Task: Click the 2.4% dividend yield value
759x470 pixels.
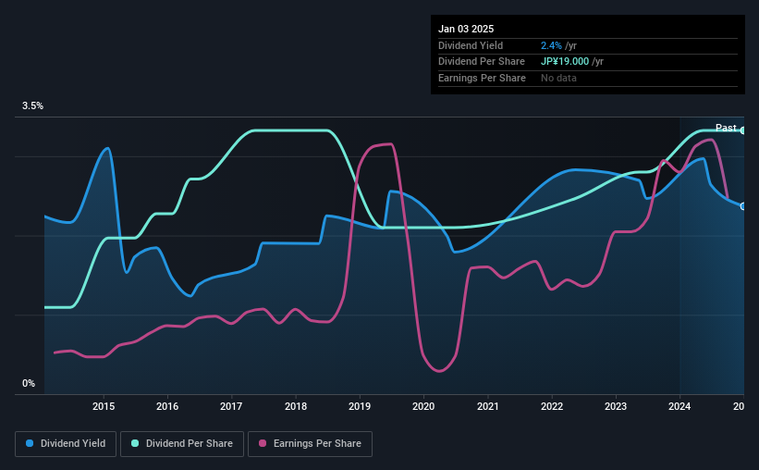Action: [551, 45]
